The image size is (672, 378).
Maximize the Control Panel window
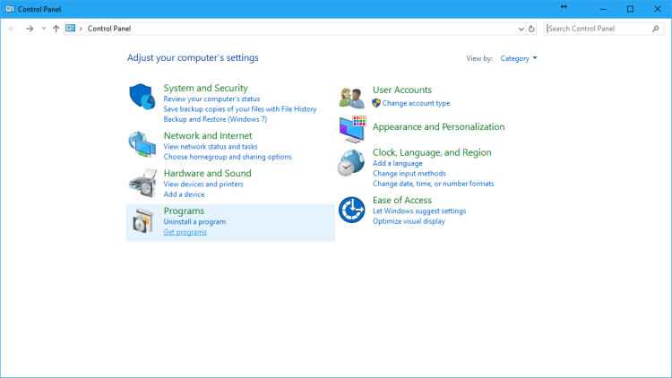tap(631, 9)
